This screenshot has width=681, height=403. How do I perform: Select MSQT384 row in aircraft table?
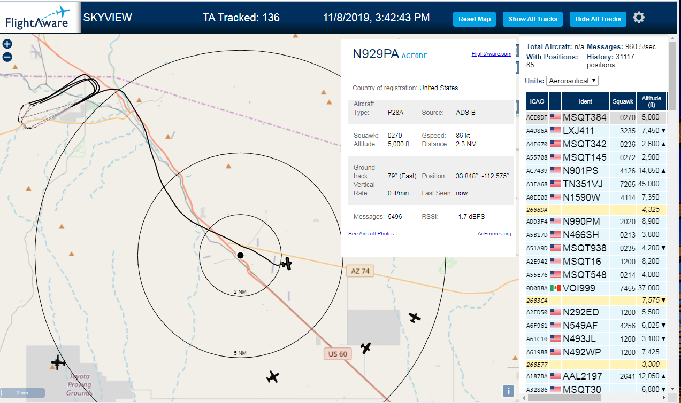coord(596,117)
